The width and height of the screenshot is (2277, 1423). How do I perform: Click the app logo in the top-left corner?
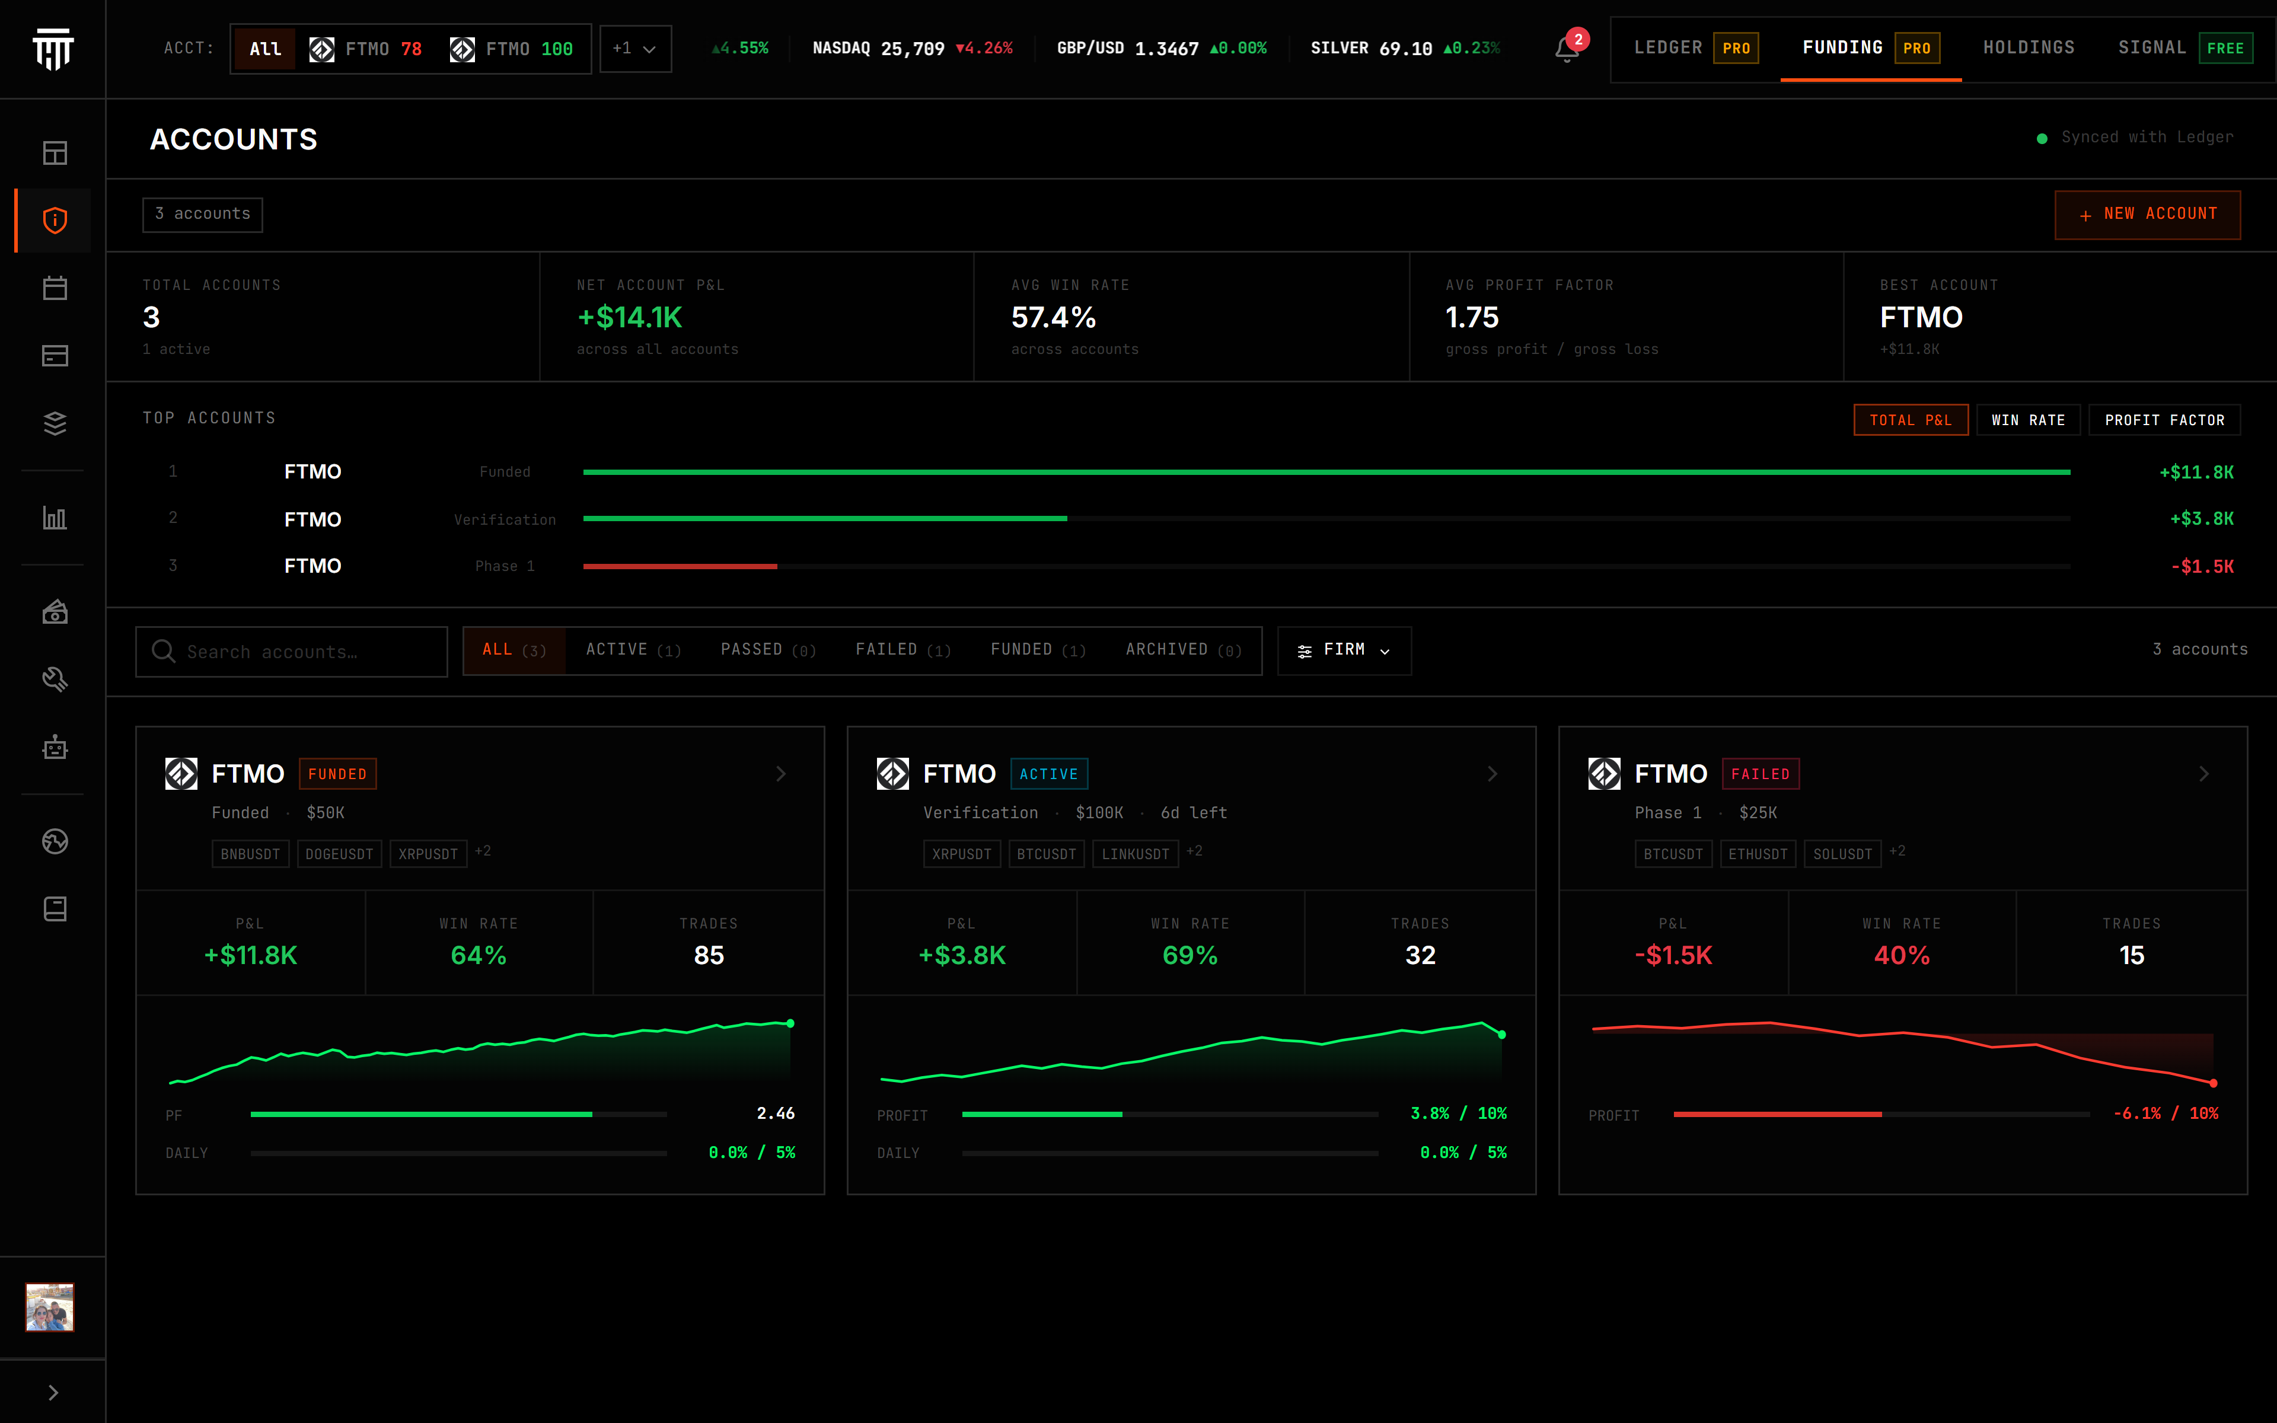pos(53,48)
